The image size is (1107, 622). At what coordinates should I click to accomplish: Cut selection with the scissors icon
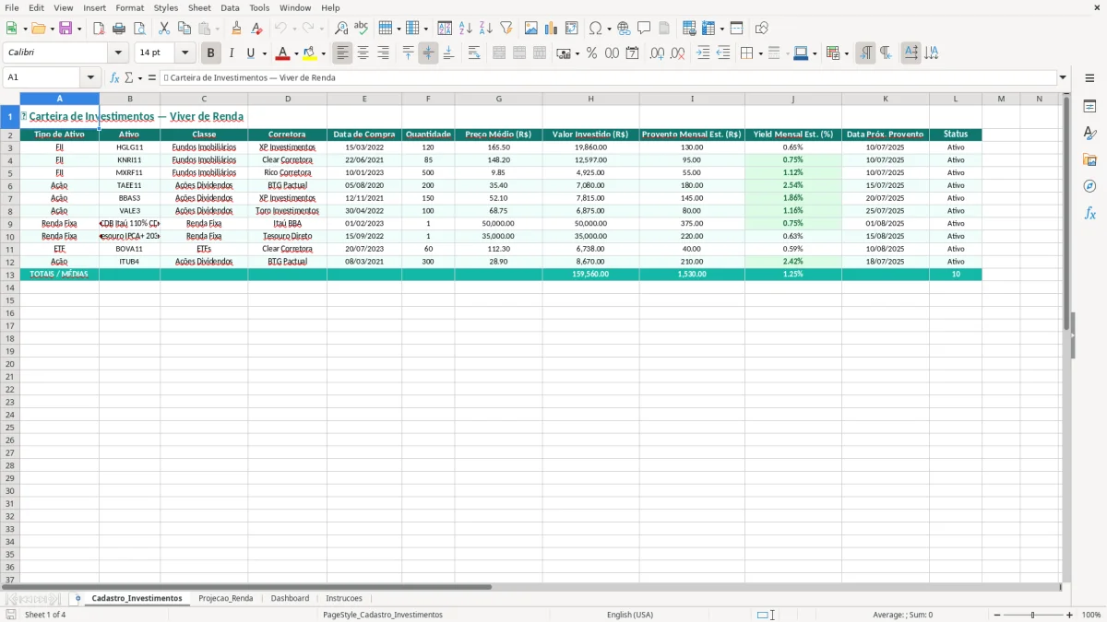pos(164,29)
